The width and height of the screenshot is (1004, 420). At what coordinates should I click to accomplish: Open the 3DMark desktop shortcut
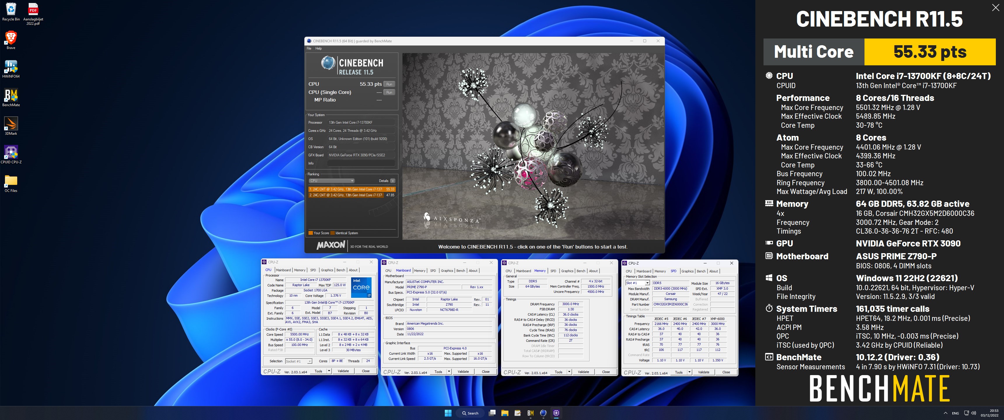tap(11, 125)
